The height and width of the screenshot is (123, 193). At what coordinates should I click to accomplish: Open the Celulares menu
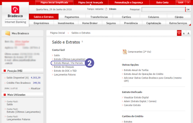click(x=153, y=17)
